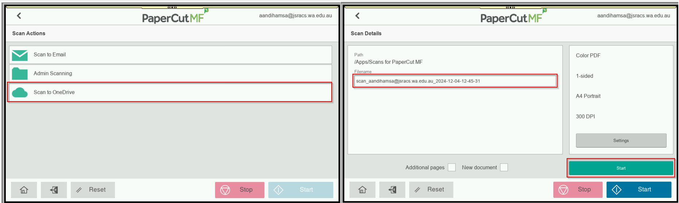Click the A4 Portrait setting
The image size is (679, 203).
588,96
